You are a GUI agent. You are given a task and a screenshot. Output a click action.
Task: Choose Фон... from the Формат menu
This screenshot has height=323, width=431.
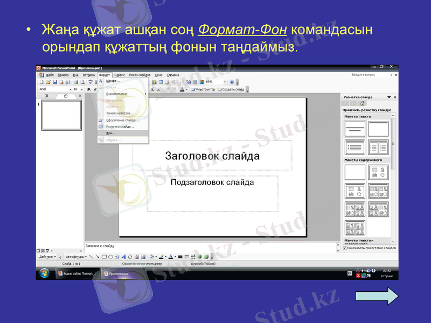tap(110, 133)
